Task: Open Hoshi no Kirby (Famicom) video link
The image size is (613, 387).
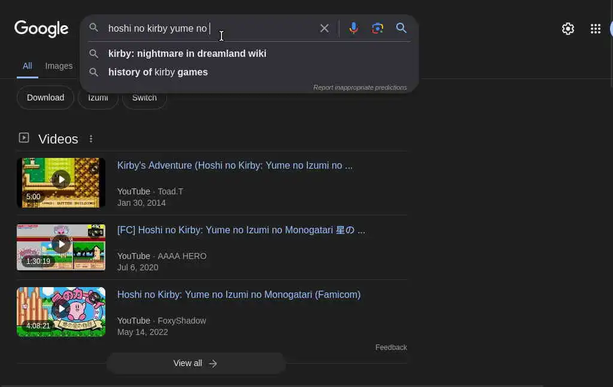Action: click(239, 294)
